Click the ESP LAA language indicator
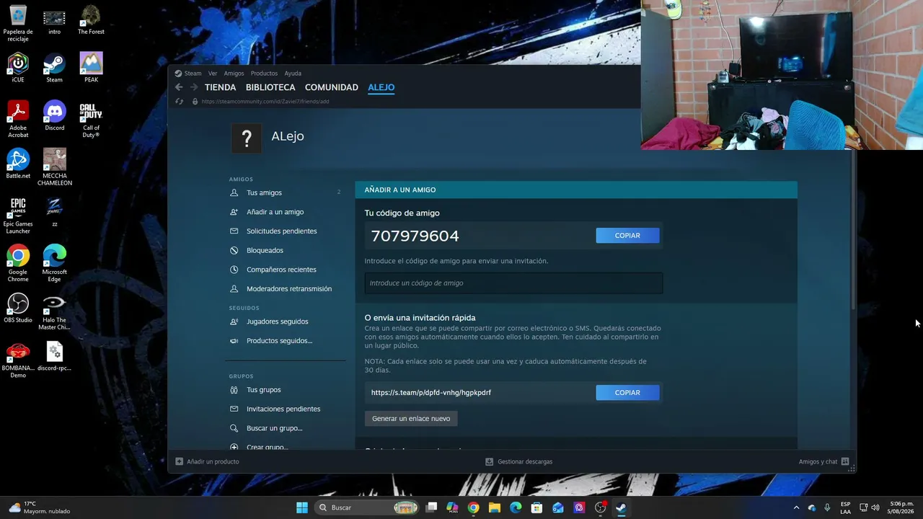Viewport: 923px width, 519px height. [845, 507]
